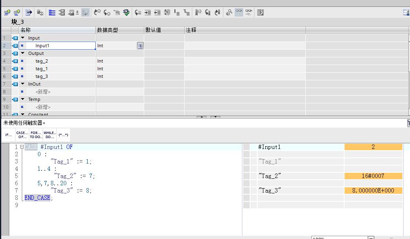Click the green checkmark compile check icon

pos(126,12)
